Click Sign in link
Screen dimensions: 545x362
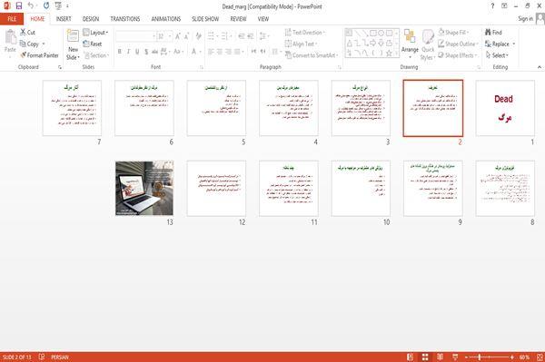pyautogui.click(x=525, y=19)
